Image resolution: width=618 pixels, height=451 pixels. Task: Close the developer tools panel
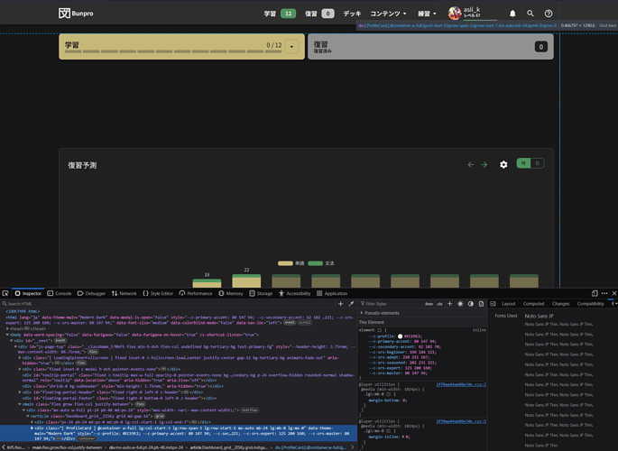(x=614, y=293)
